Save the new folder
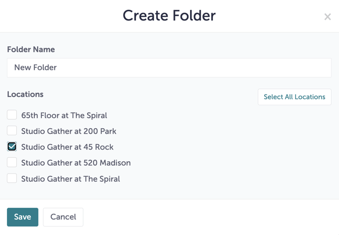 tap(22, 217)
